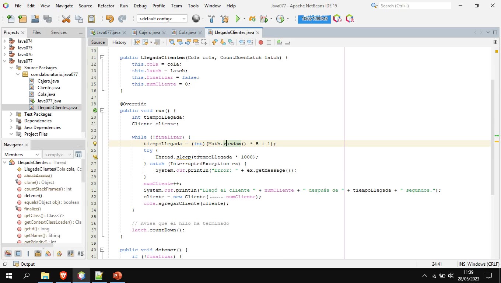This screenshot has width=501, height=283.
Task: Collapse the Source Packages tree node
Action: (x=11, y=67)
